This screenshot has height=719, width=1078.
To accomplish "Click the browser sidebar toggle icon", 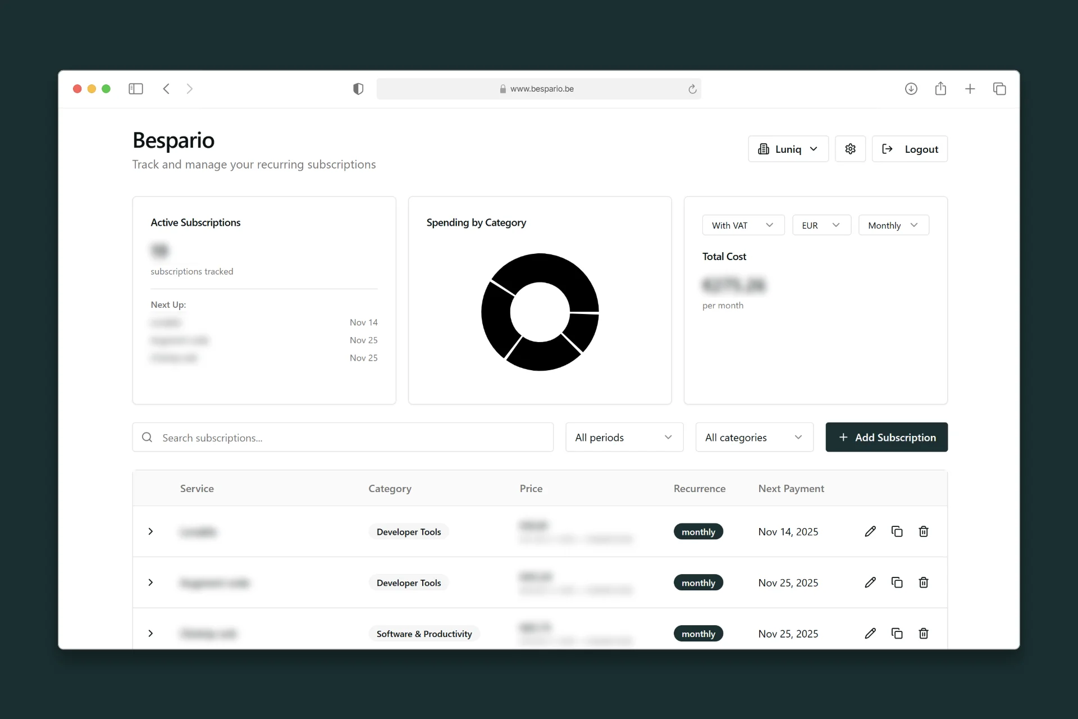I will coord(136,89).
